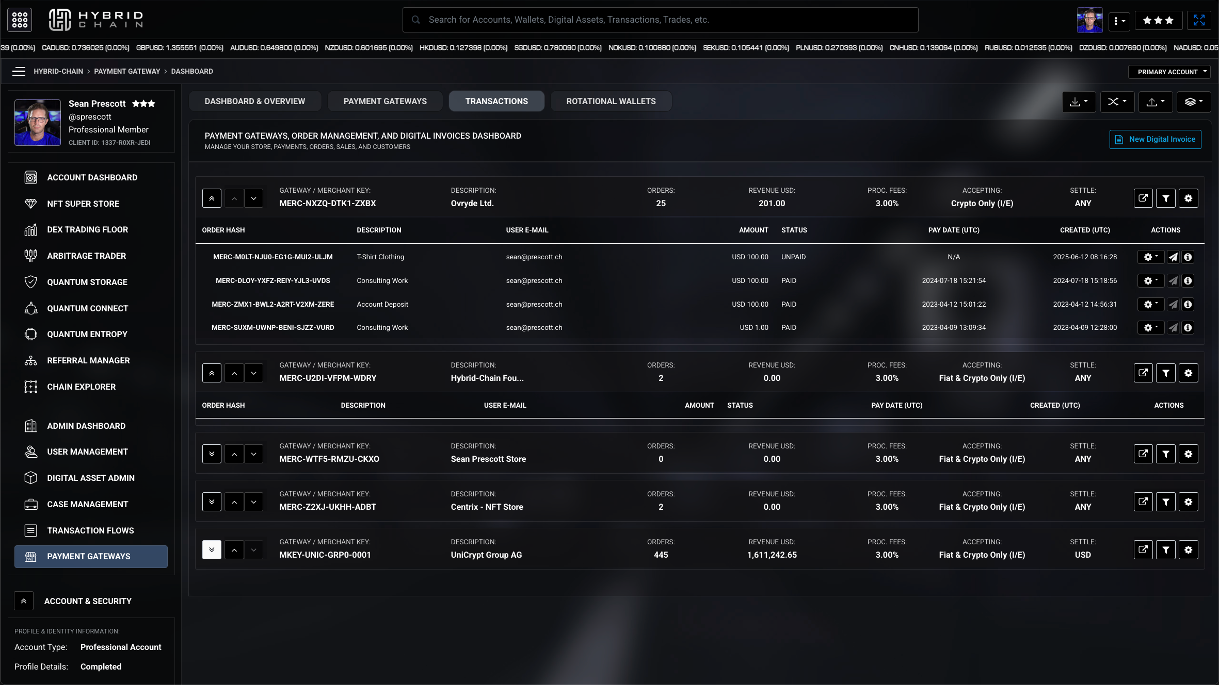Collapse the Ovryde Ltd. gateway orders
This screenshot has height=685, width=1219.
(212, 198)
